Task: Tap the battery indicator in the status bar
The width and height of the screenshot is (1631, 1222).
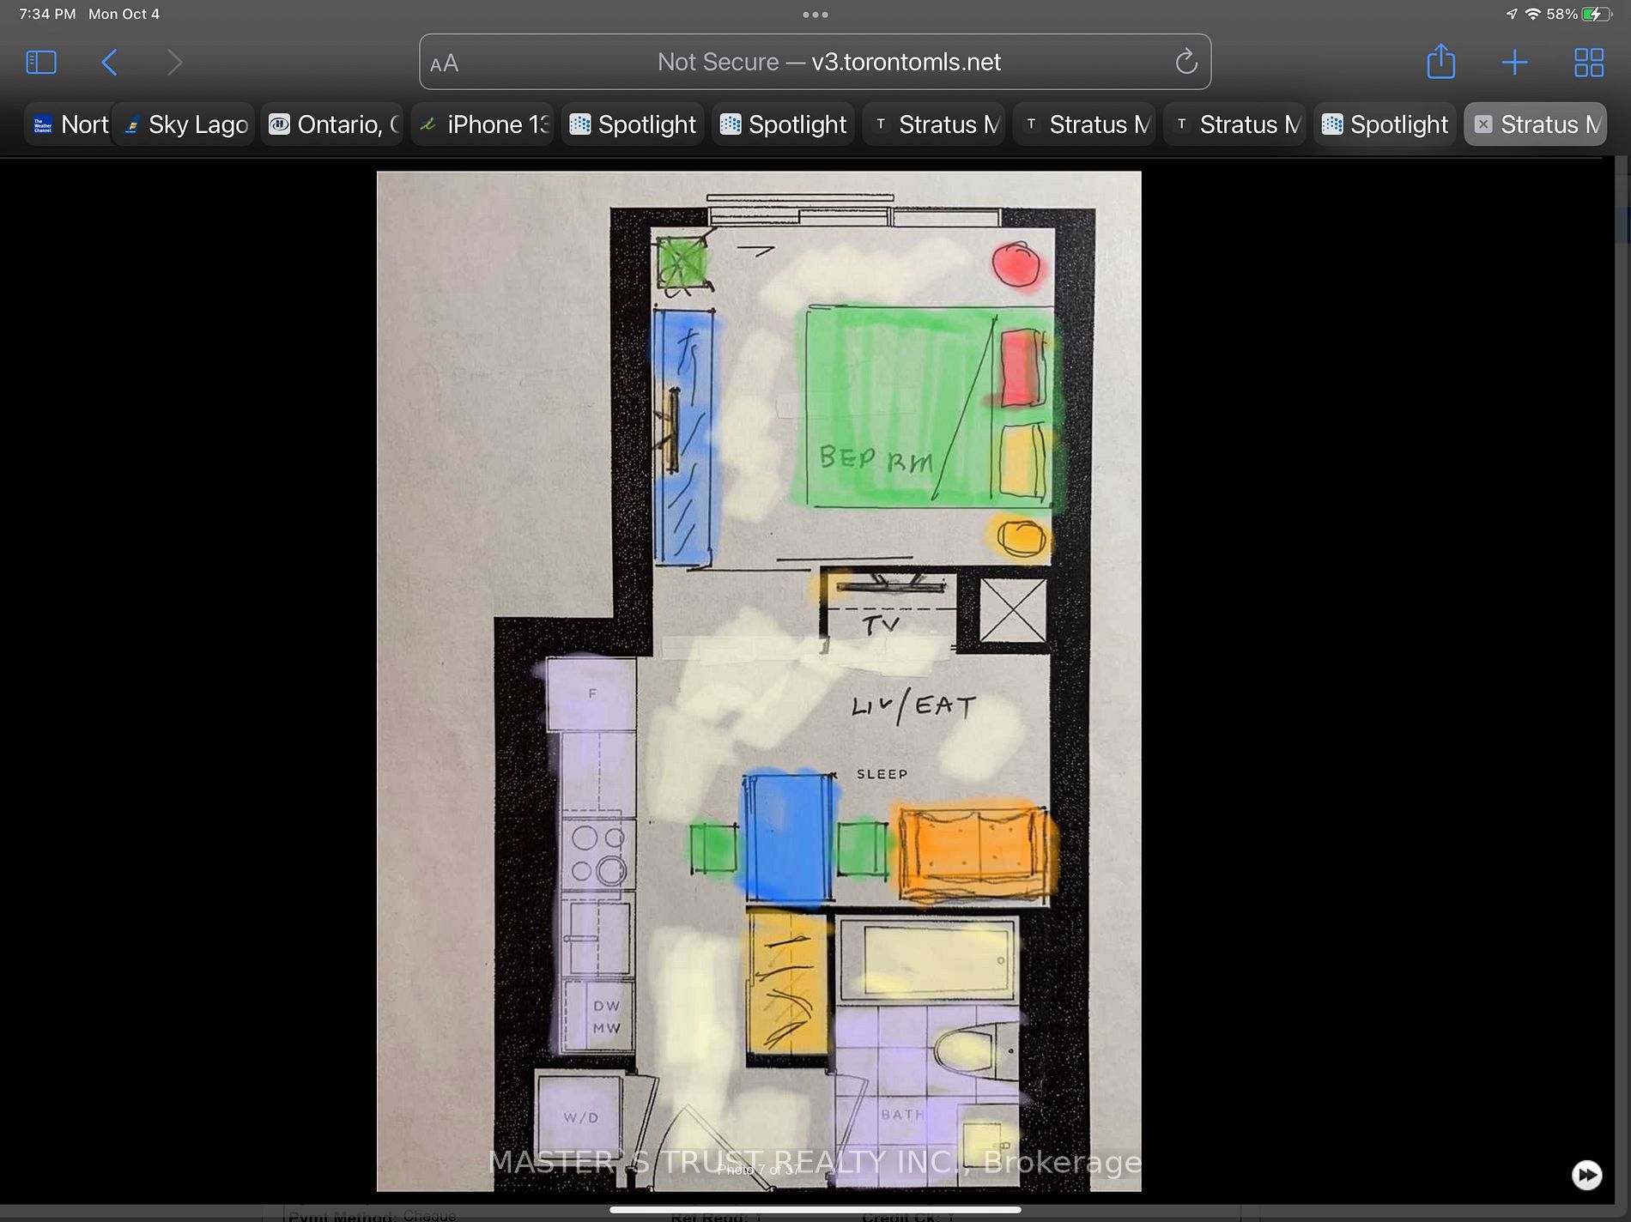Action: click(1598, 15)
